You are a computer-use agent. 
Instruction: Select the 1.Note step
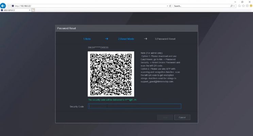coord(87,39)
